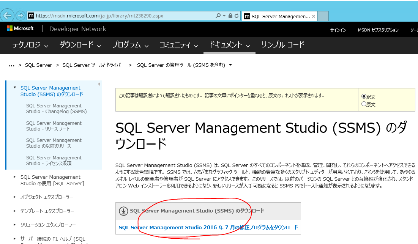The image size is (418, 244).
Task: Open the テクノロジ menu
Action: (x=30, y=45)
